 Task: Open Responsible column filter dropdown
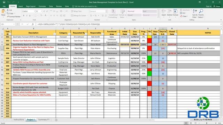[x=102, y=34]
